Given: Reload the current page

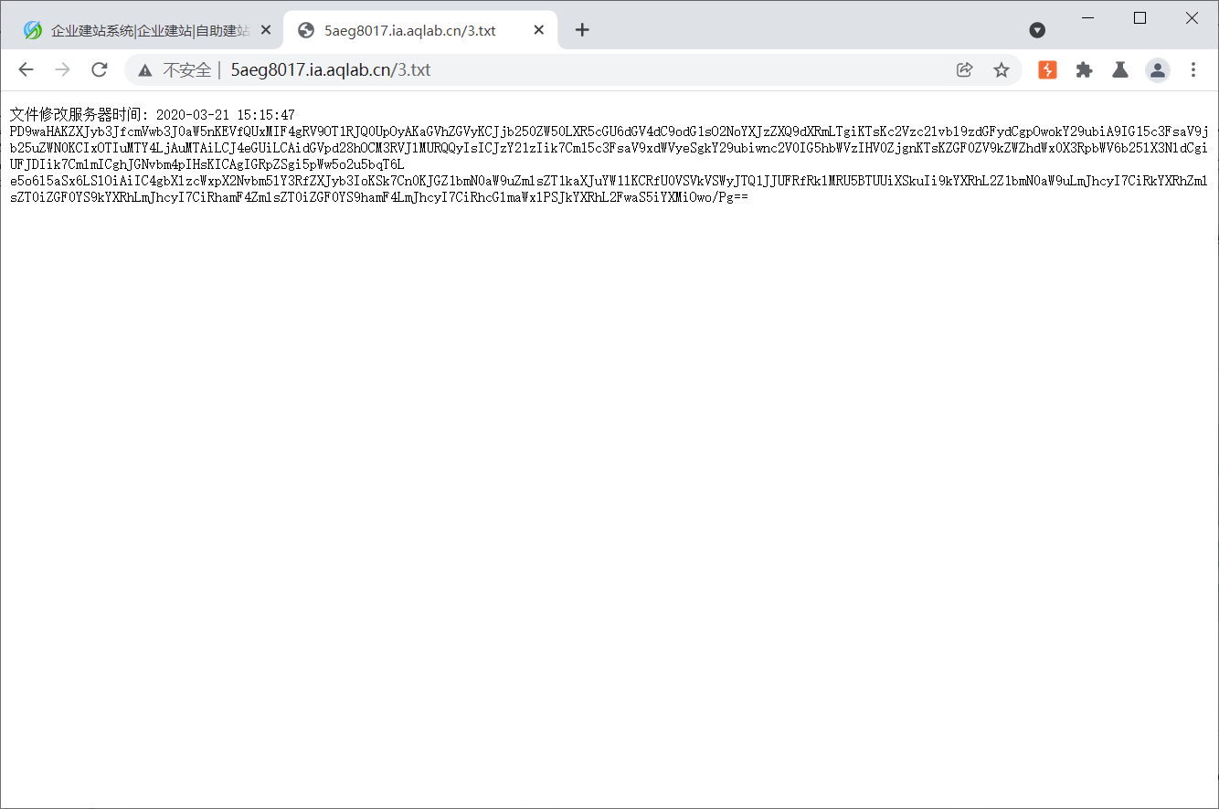Looking at the screenshot, I should click(x=100, y=69).
